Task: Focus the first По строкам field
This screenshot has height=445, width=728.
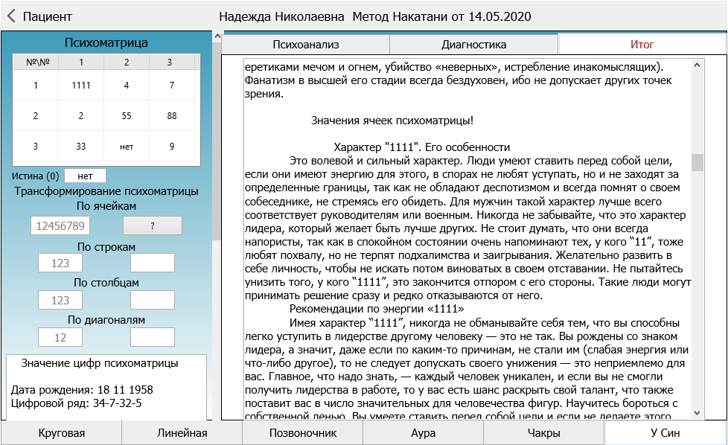Action: point(60,263)
